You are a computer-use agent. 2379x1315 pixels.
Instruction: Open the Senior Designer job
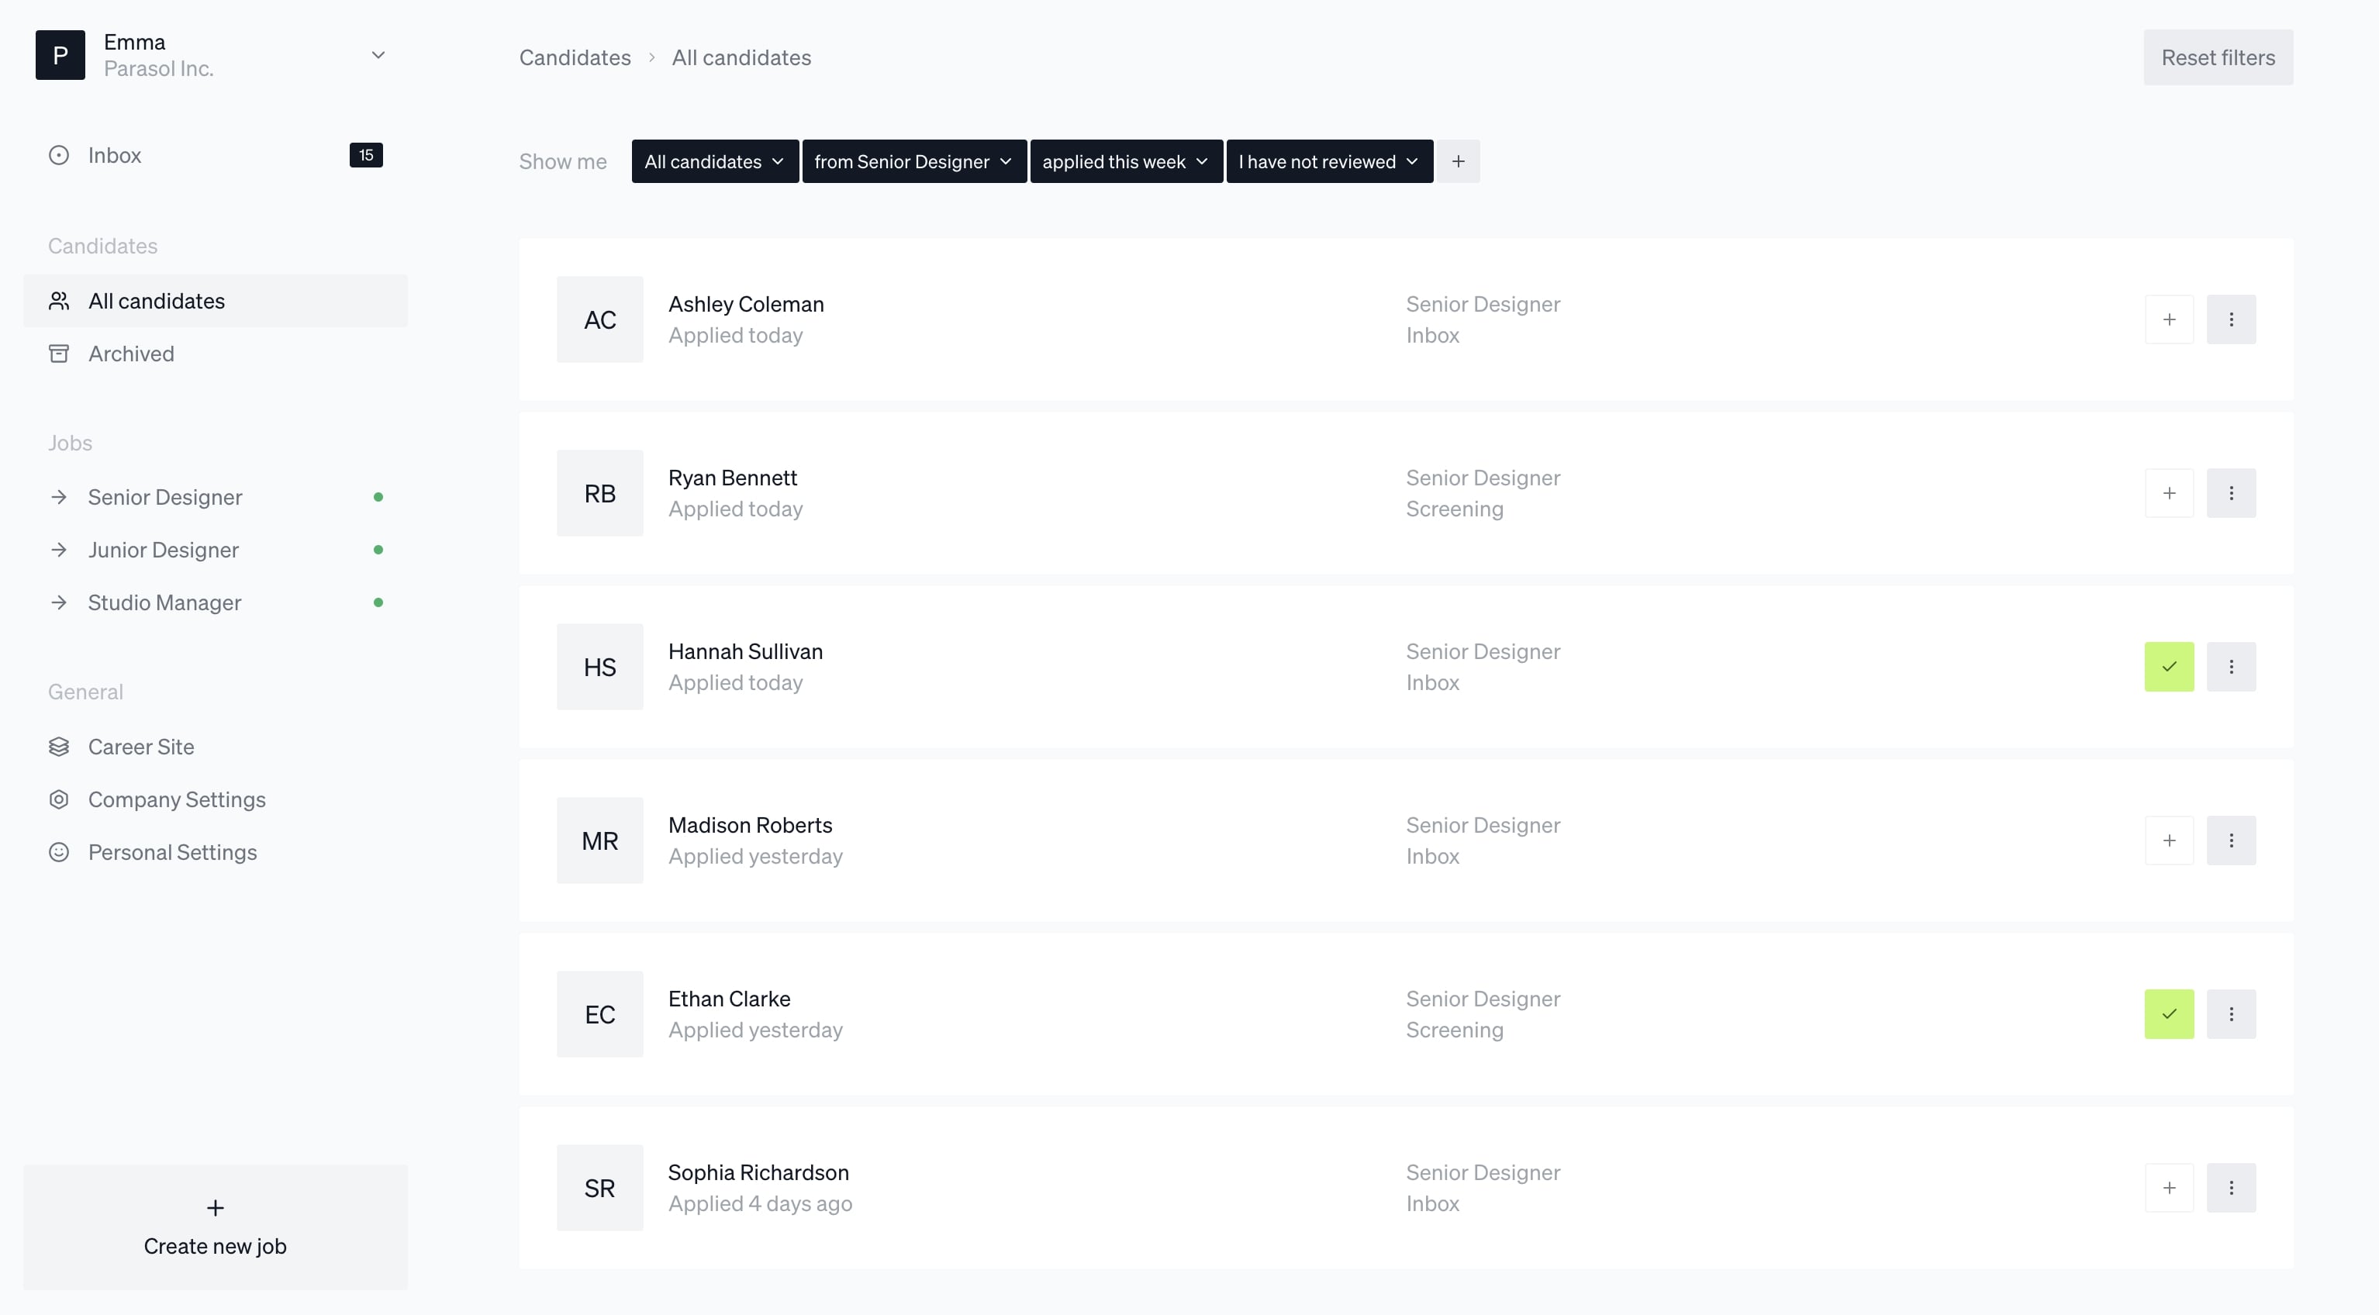(x=216, y=497)
